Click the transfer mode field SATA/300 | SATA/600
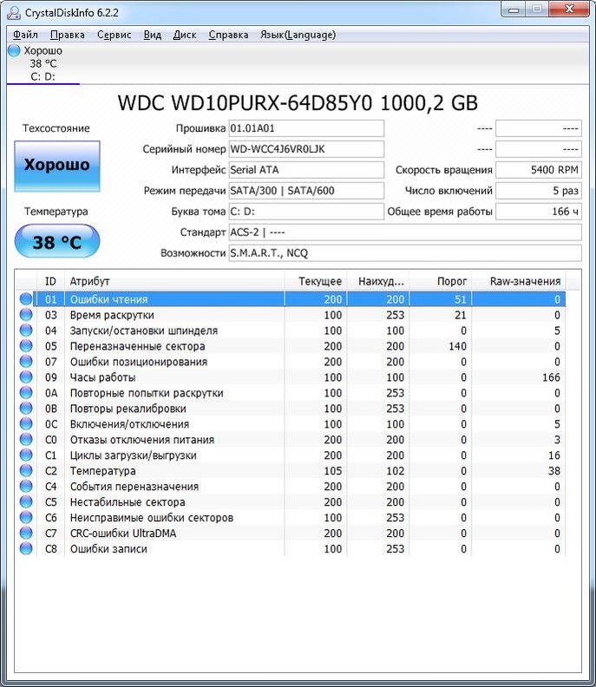596x687 pixels. (306, 191)
